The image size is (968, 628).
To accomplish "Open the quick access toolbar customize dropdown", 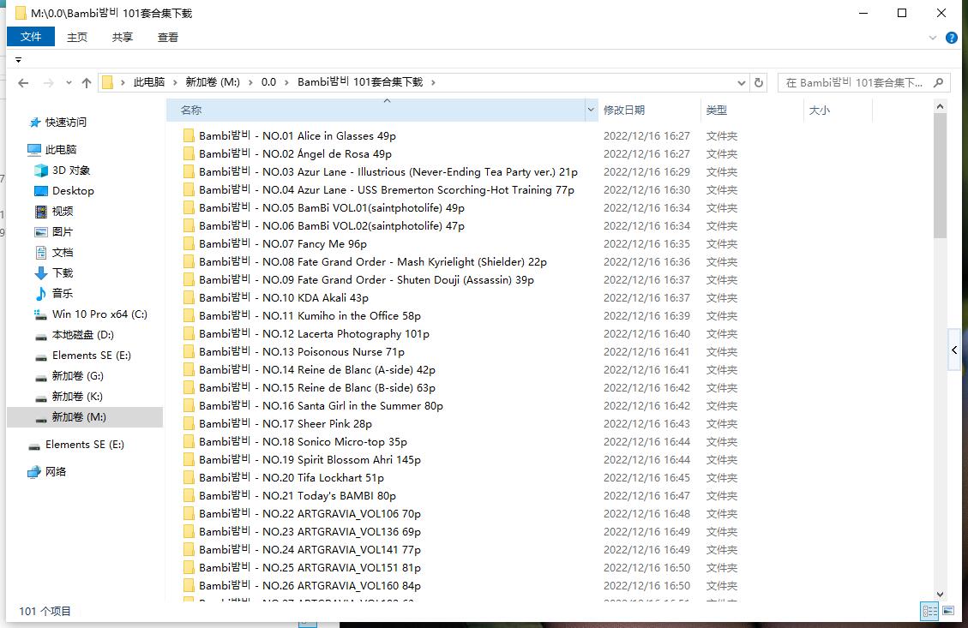I will 19,60.
